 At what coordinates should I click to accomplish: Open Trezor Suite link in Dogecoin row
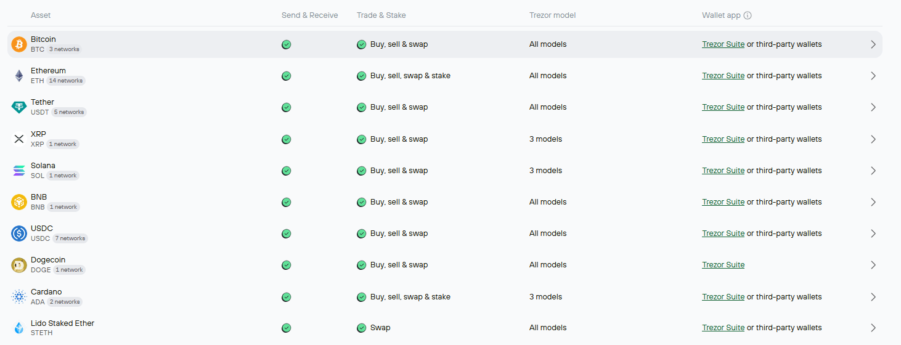click(x=723, y=265)
